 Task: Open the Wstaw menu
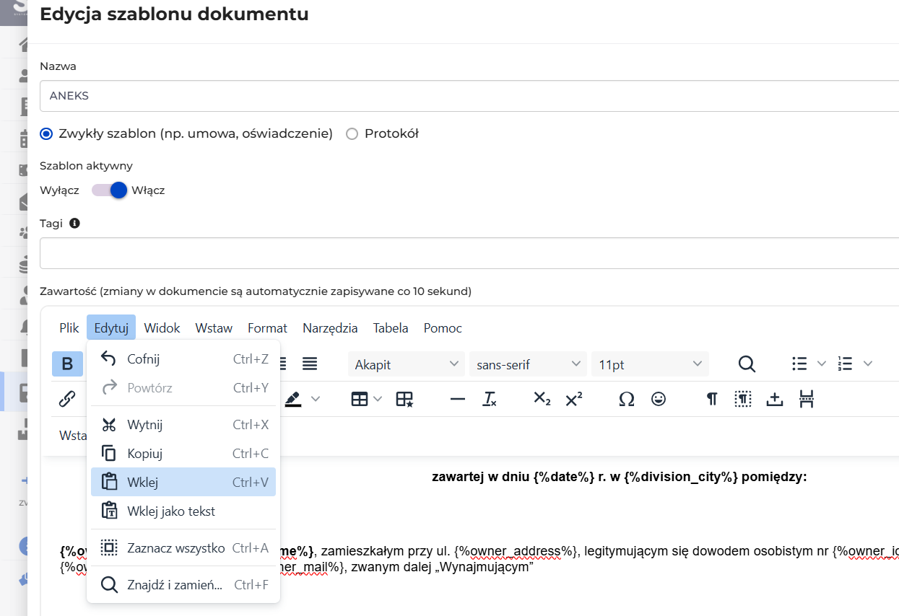tap(214, 328)
